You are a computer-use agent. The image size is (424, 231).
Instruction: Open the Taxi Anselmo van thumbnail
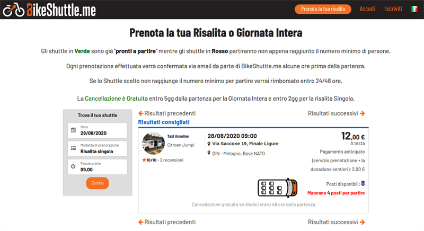pyautogui.click(x=153, y=143)
